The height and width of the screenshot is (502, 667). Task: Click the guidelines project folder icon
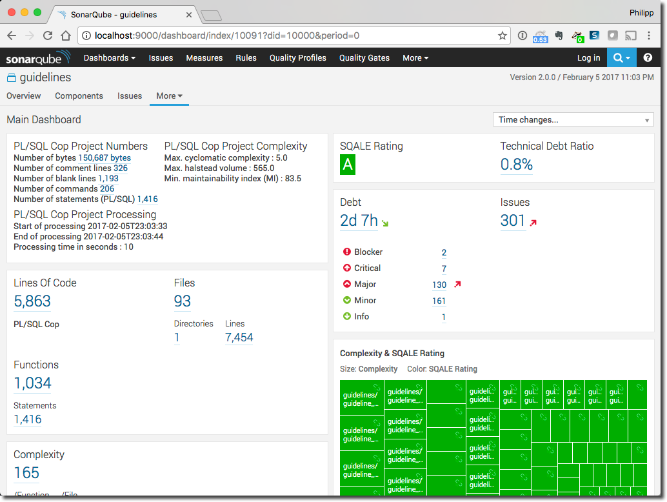[x=12, y=77]
